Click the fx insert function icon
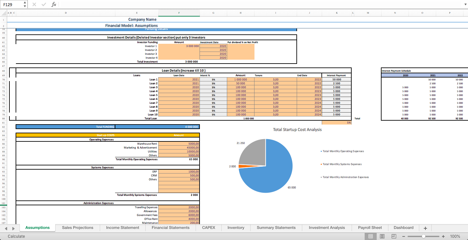The image size is (468, 240). (x=54, y=5)
